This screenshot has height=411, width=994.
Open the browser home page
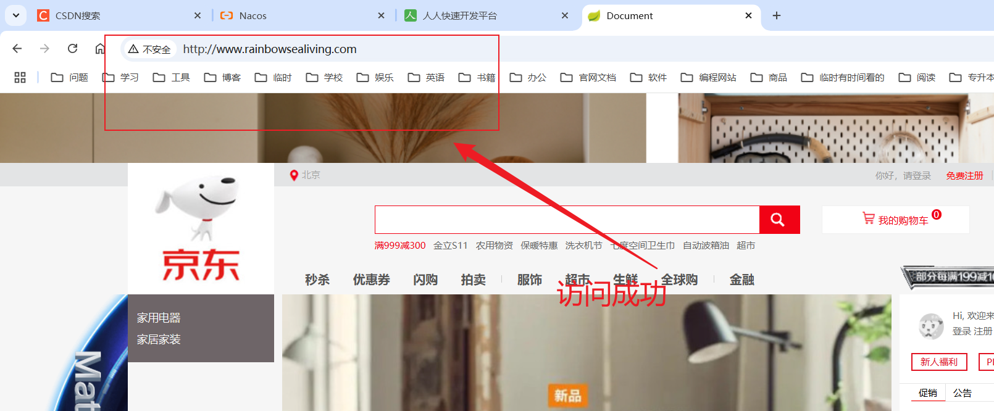coord(100,49)
